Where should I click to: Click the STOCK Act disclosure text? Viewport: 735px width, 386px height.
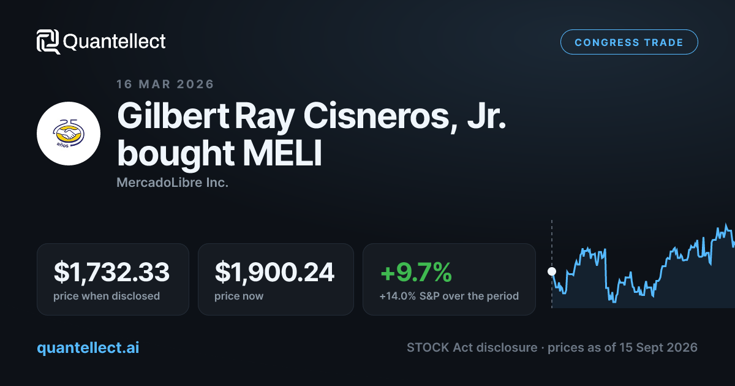471,347
